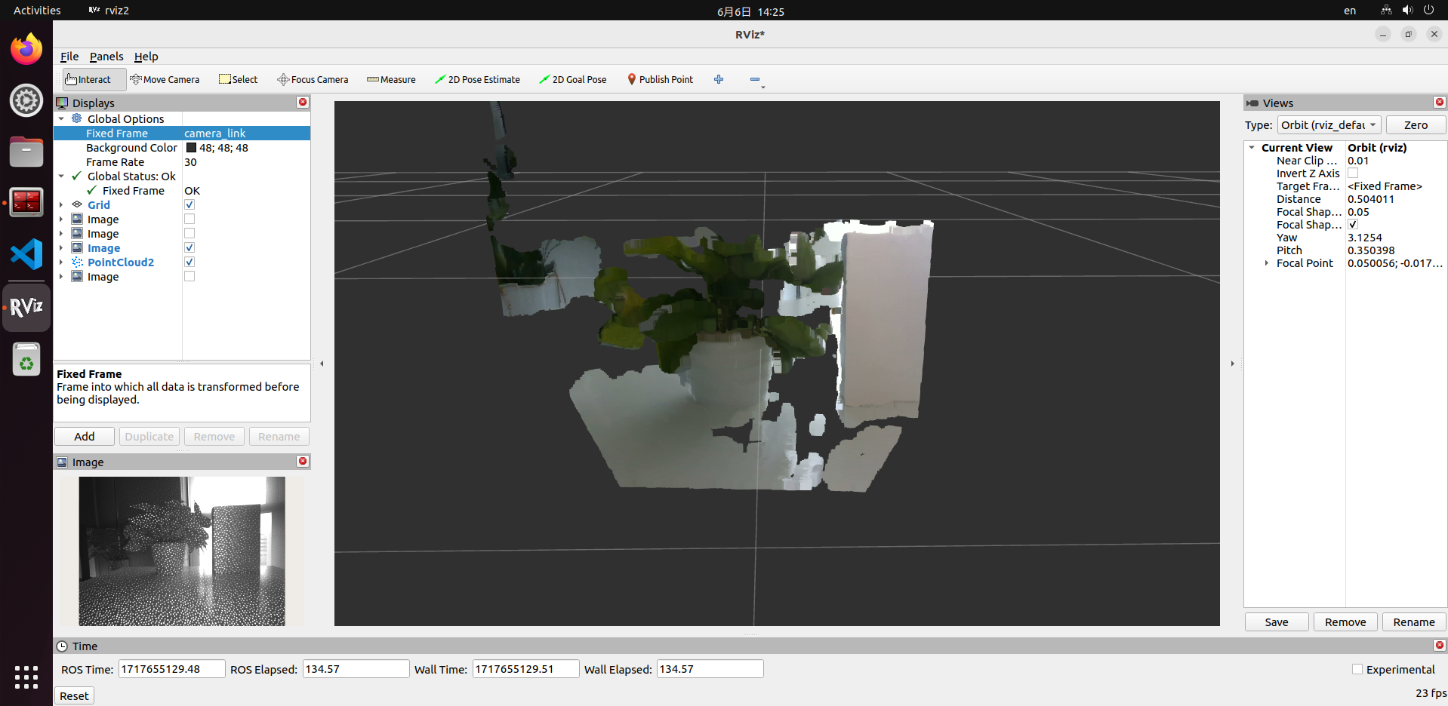Enable the first Image display checkbox
Viewport: 1448px width, 706px height.
(189, 219)
